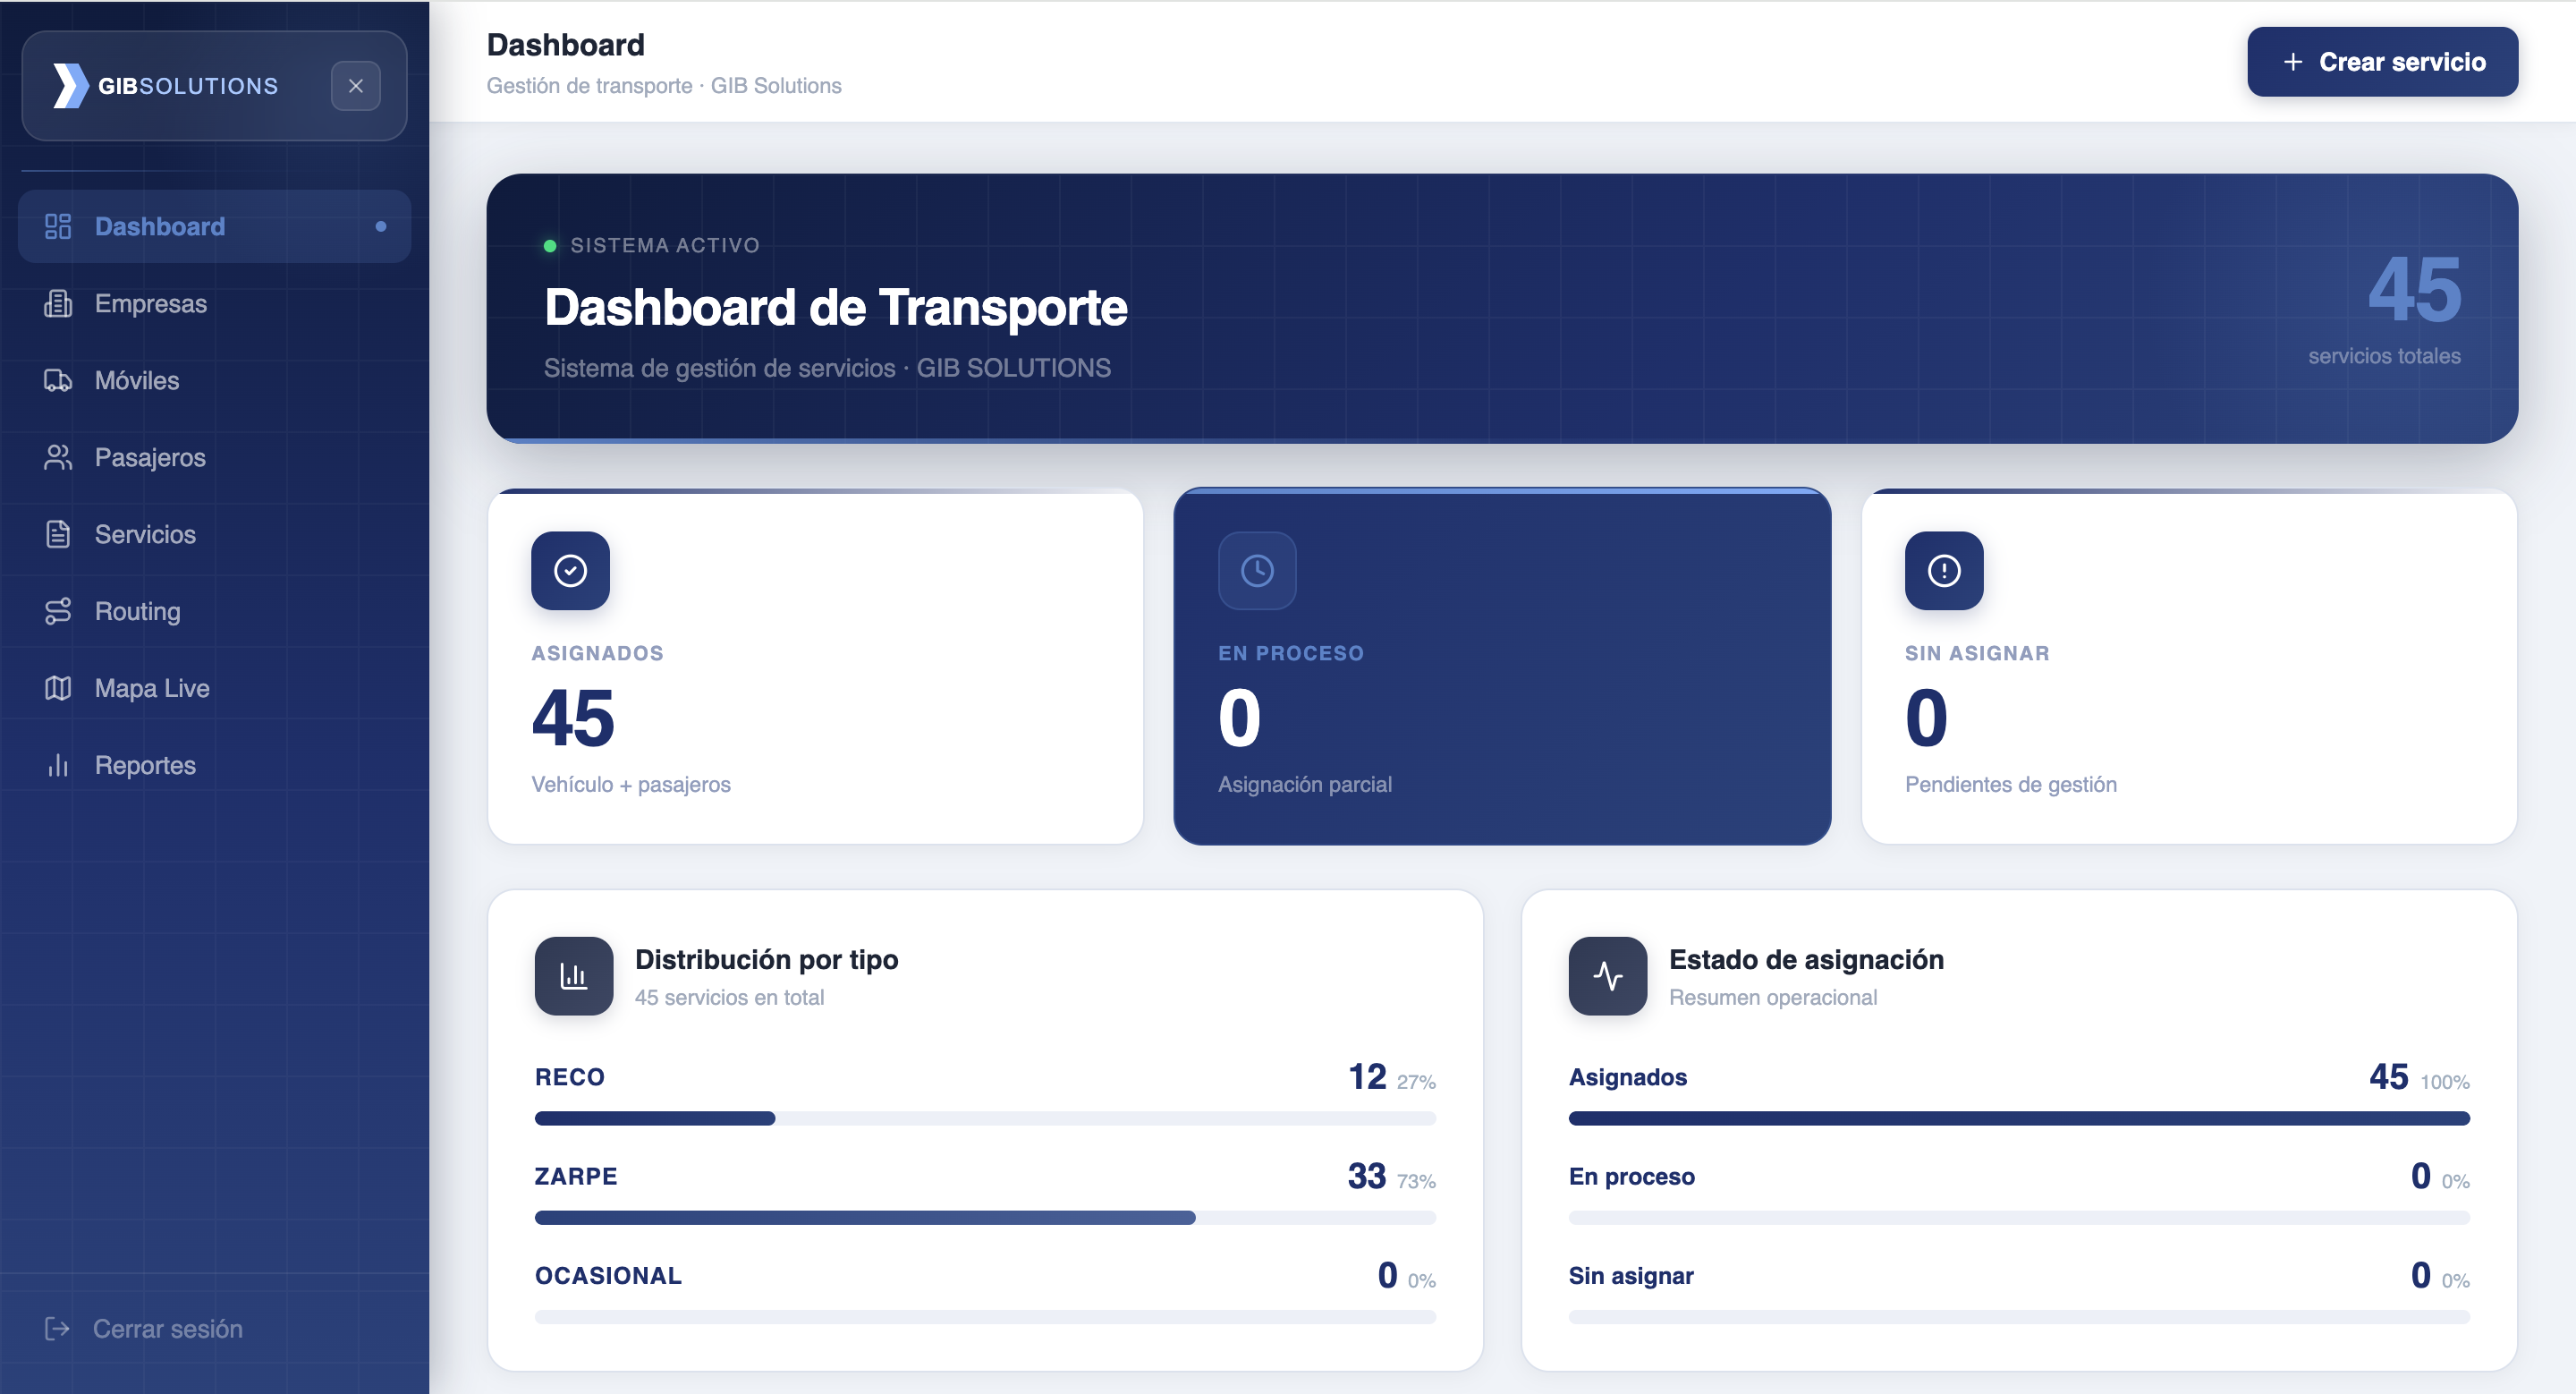Click the Routing path icon
The width and height of the screenshot is (2576, 1394).
[58, 611]
